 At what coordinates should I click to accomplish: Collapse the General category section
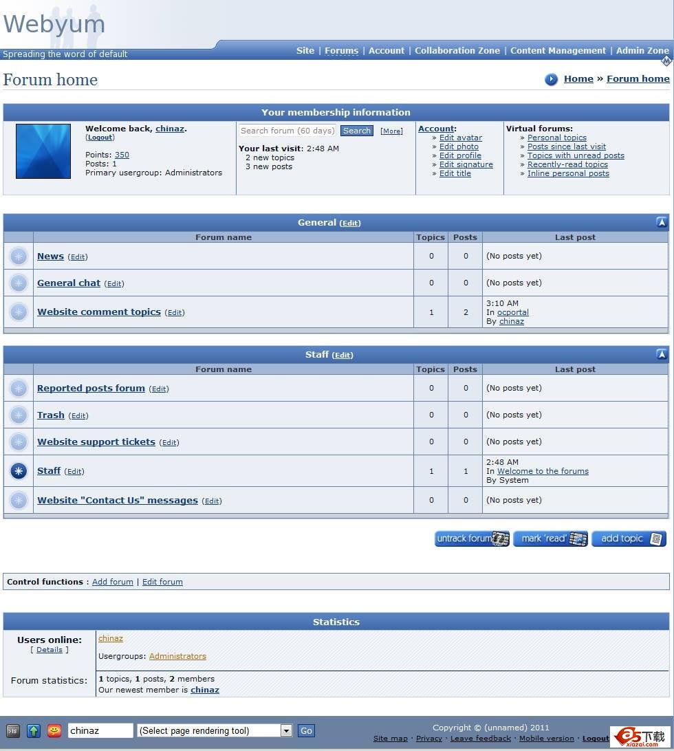click(x=662, y=222)
